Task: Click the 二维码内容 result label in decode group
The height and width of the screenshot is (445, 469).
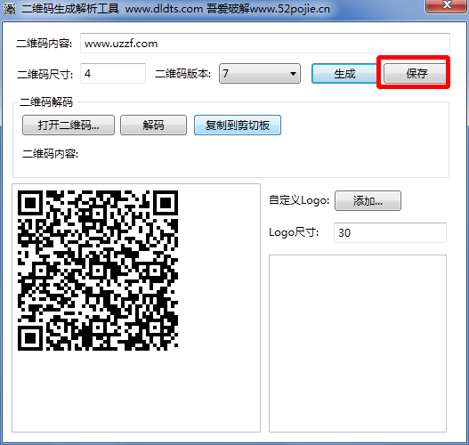Action: [50, 154]
